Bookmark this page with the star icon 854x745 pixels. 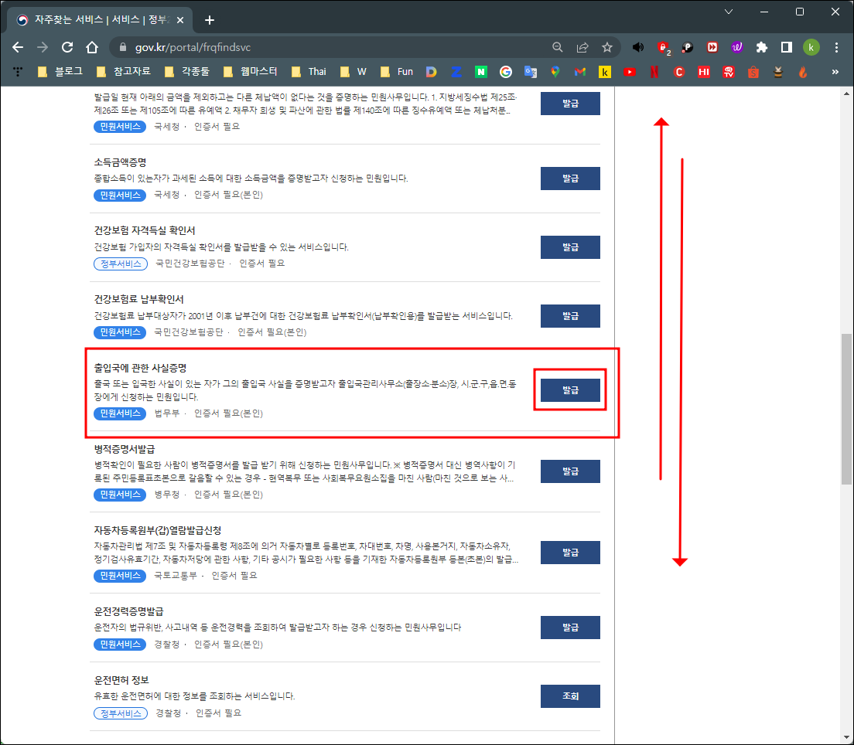click(x=608, y=47)
